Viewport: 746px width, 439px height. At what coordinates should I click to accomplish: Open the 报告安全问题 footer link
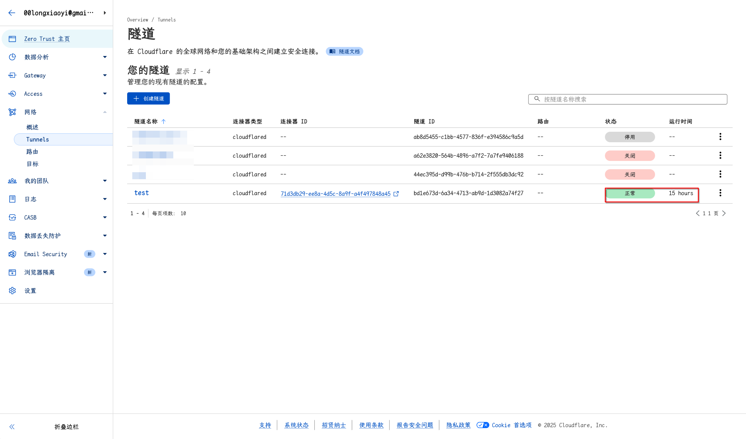coord(415,425)
